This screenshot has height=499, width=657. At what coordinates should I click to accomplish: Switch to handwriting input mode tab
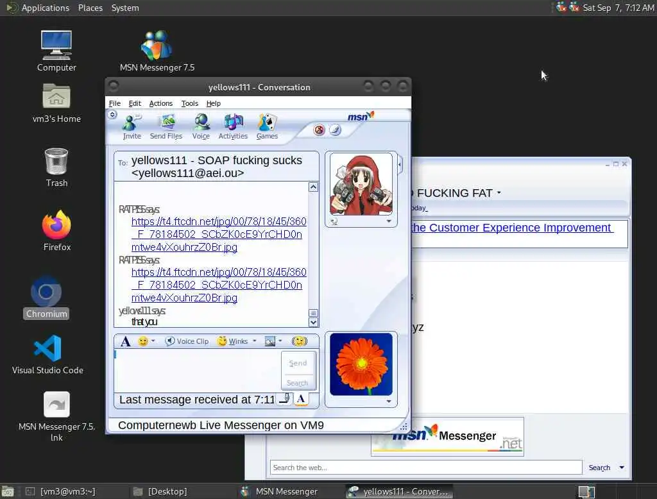coord(284,398)
